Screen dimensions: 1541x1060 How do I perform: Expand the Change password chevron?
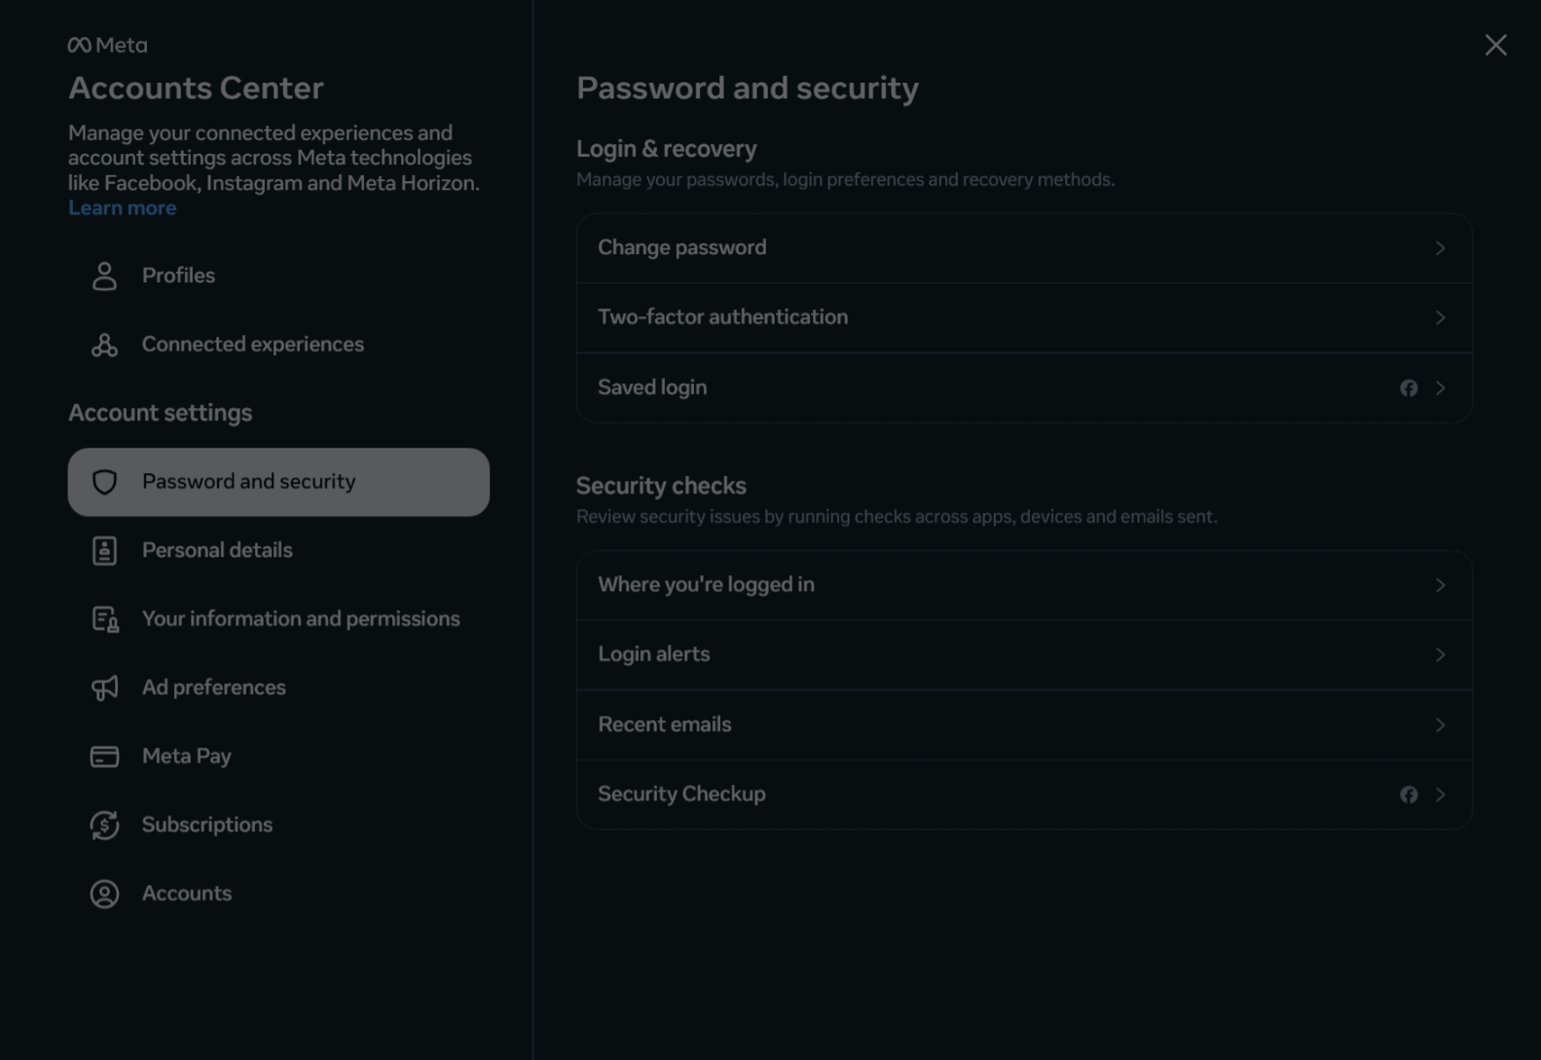pos(1440,248)
